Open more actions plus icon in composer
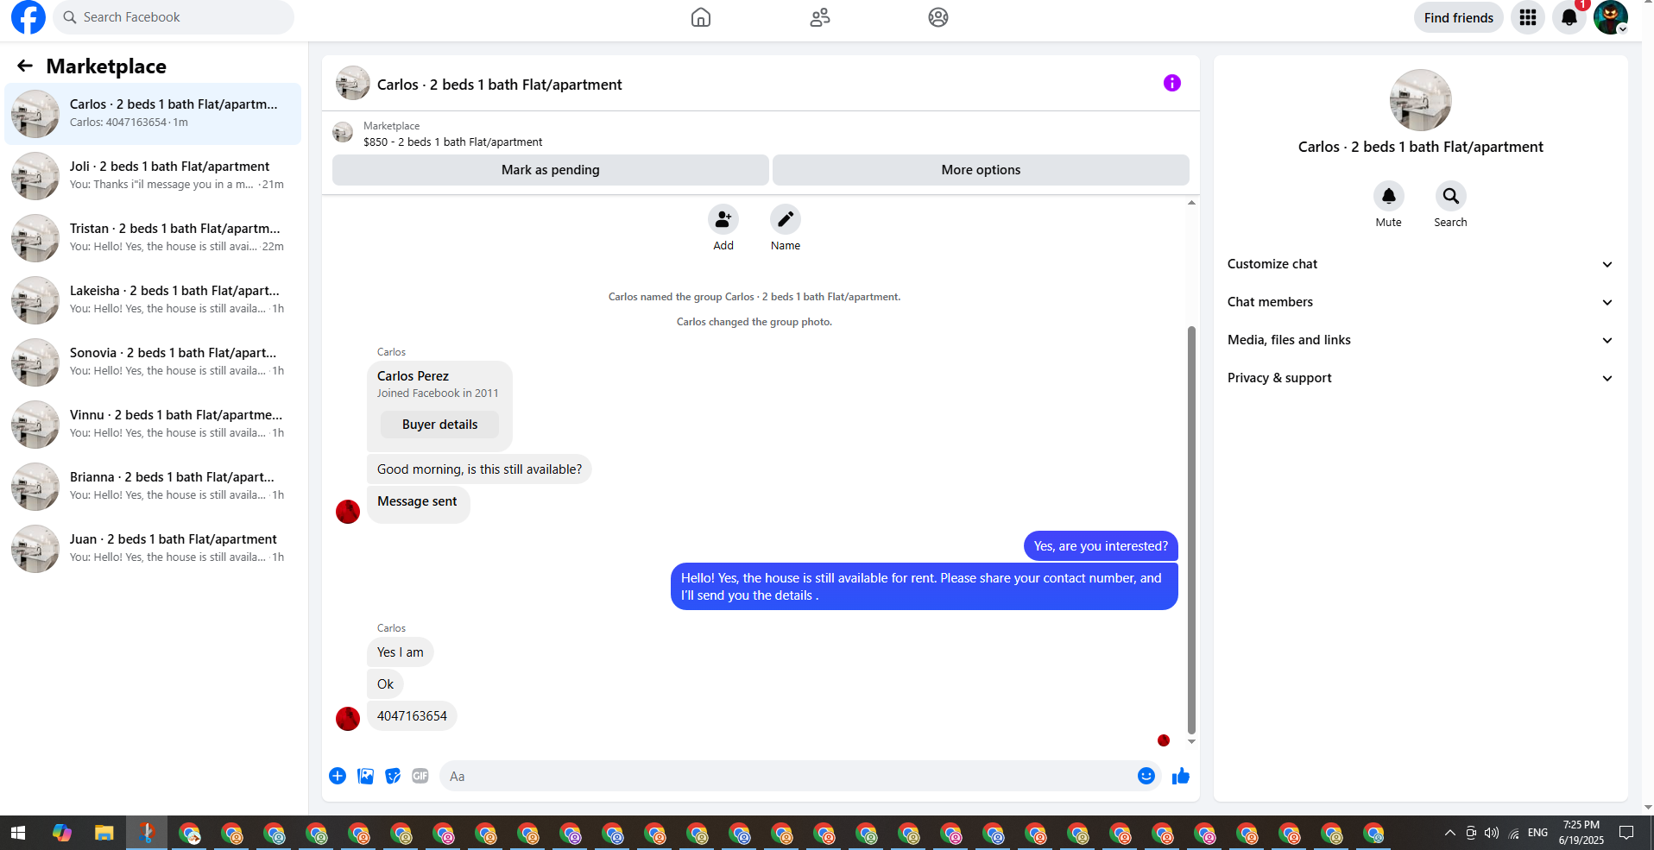1654x850 pixels. (x=338, y=776)
